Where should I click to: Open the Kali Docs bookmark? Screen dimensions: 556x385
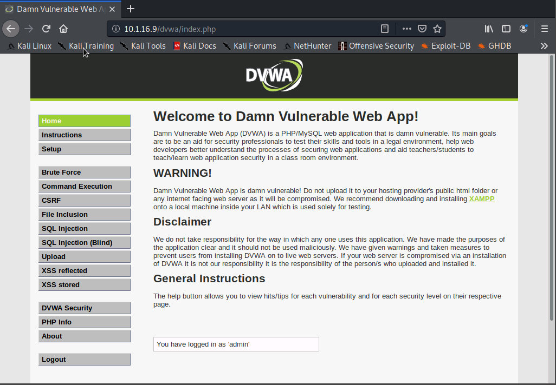click(x=195, y=46)
